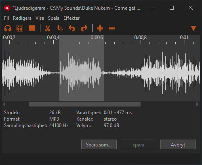Open the Visa menu
Screen dimensions: 202x165
40,18
